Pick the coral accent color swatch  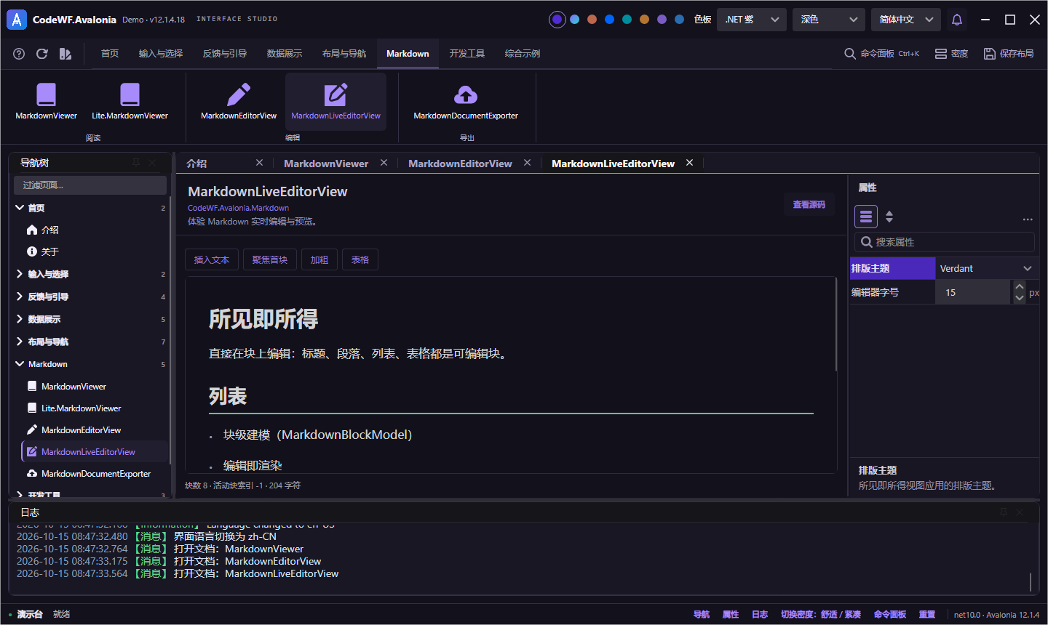point(592,20)
